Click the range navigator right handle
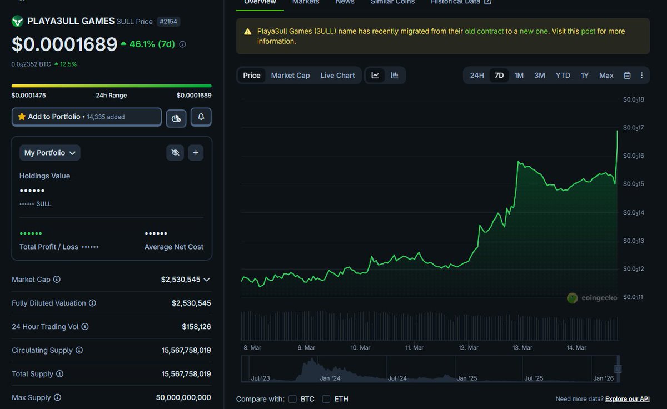 click(618, 368)
